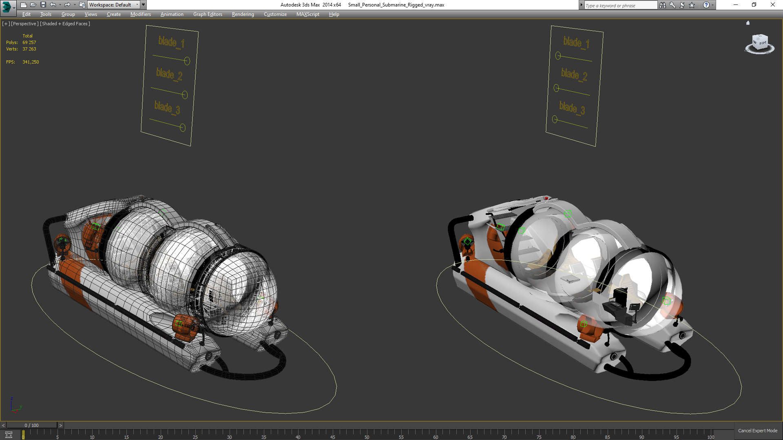
Task: Open the Quick Access Toolbar customize arrow
Action: coord(143,5)
